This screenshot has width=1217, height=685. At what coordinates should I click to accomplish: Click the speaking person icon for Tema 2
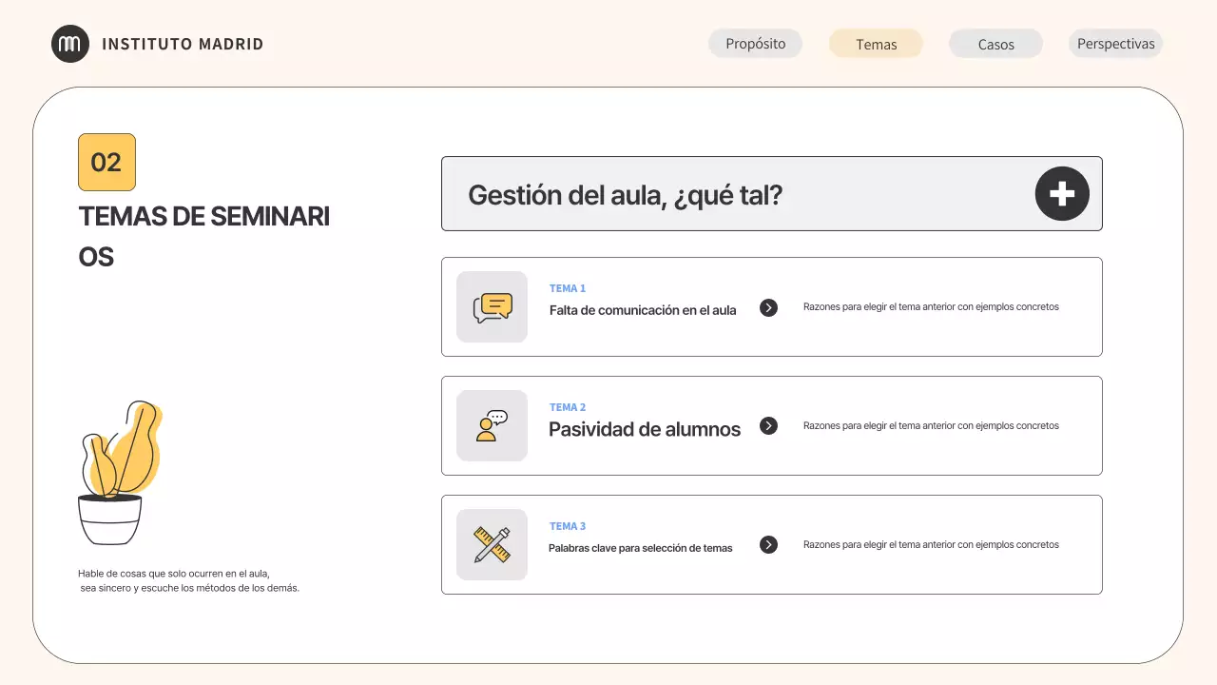492,425
